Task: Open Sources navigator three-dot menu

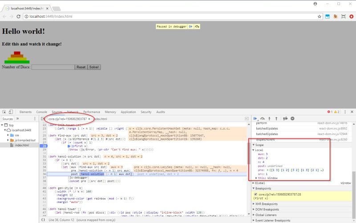Action: tap(35, 119)
